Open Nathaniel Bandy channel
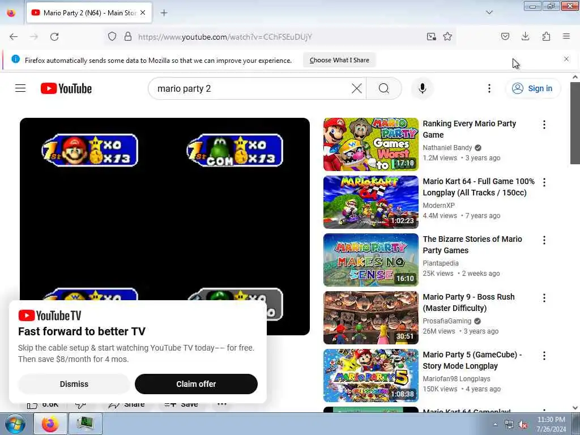 coord(447,148)
